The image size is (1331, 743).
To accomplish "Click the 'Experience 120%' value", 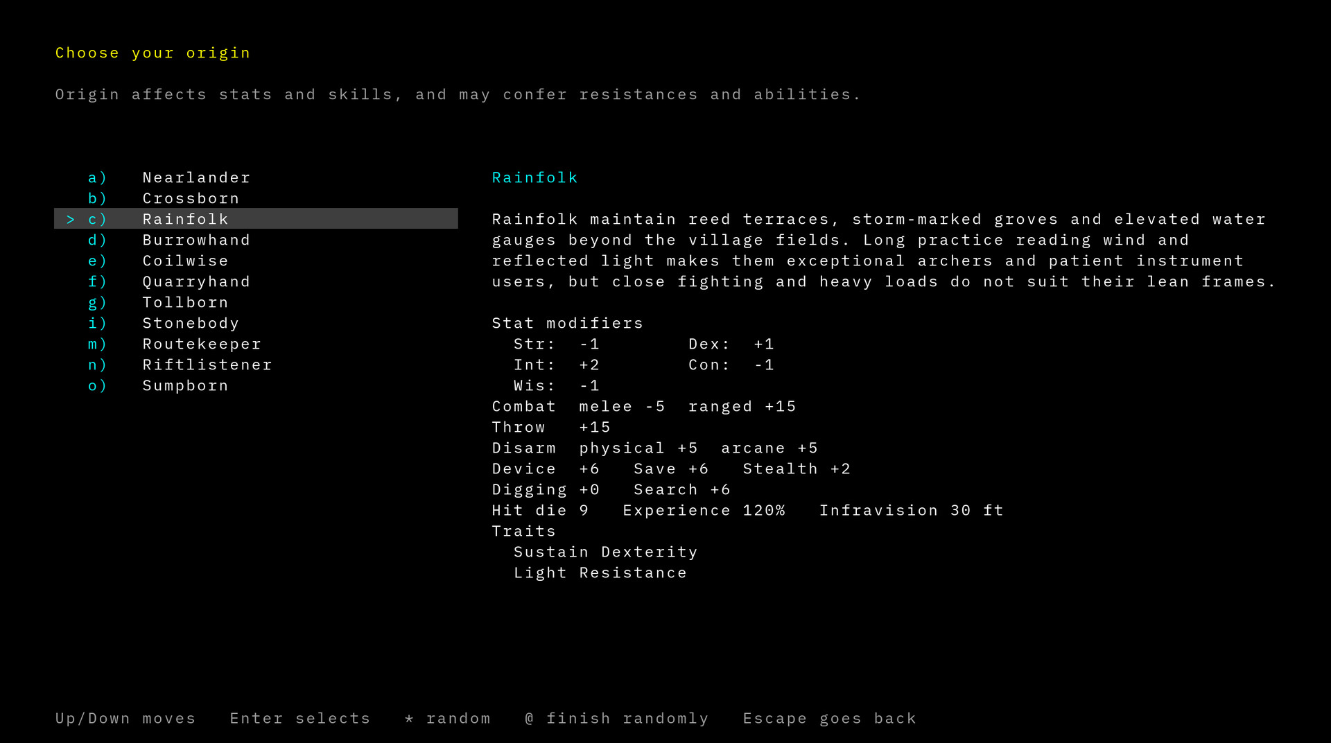I will pyautogui.click(x=704, y=511).
